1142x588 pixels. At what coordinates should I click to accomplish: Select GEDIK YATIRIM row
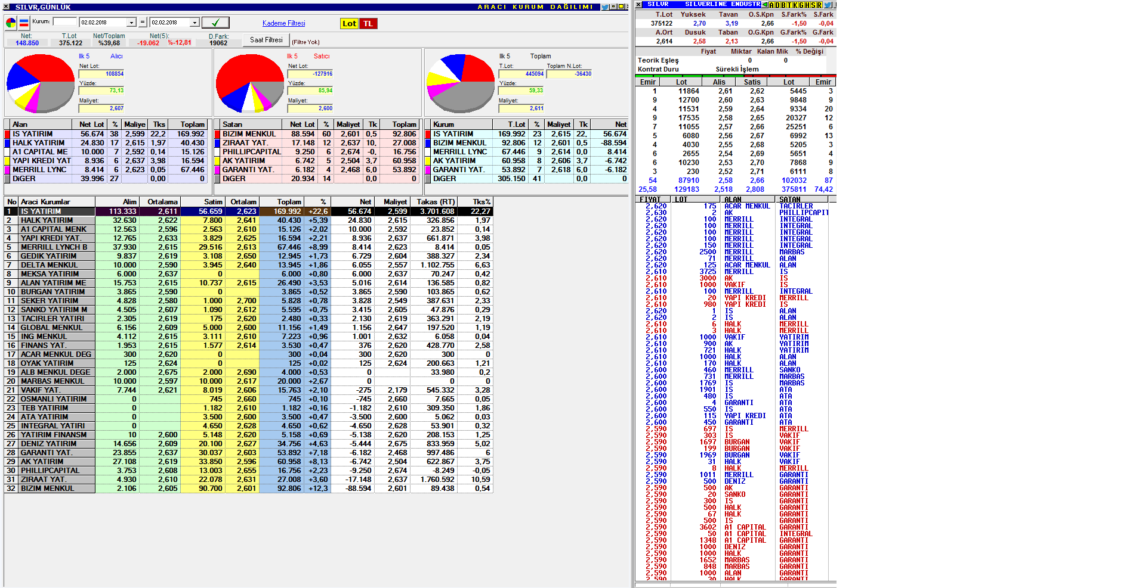[x=249, y=256]
